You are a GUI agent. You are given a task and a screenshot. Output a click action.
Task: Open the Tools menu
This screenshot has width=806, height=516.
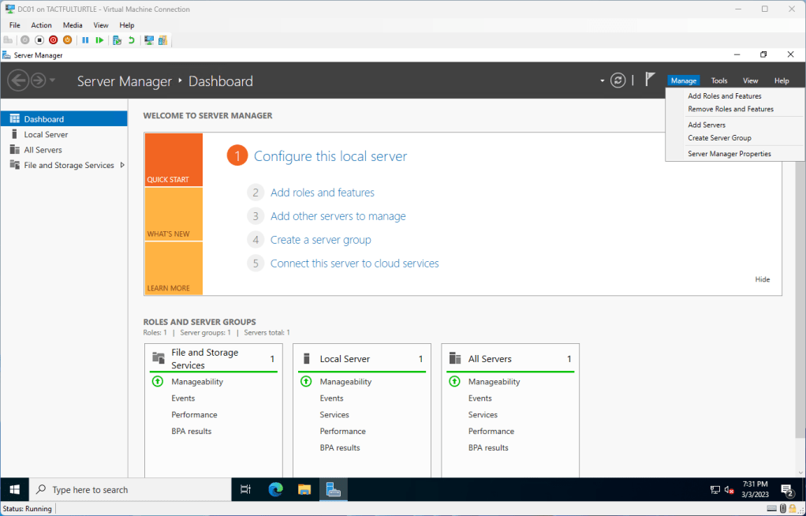click(718, 80)
